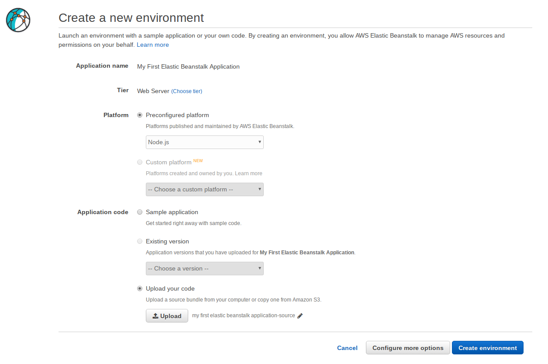The width and height of the screenshot is (548, 364).
Task: Open the Node.js platform dropdown
Action: pos(205,142)
